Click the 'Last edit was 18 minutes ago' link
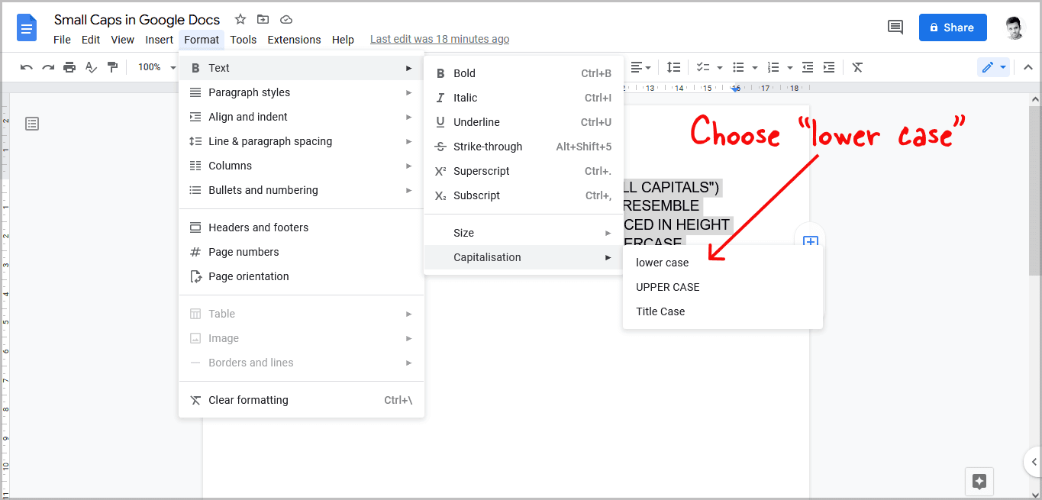1042x500 pixels. [440, 40]
